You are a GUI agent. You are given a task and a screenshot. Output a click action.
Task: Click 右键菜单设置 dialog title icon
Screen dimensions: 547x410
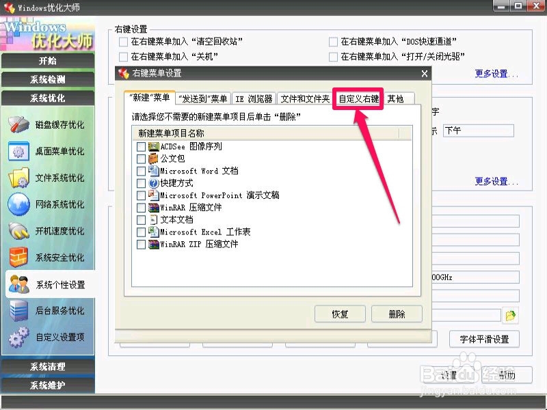tap(123, 73)
